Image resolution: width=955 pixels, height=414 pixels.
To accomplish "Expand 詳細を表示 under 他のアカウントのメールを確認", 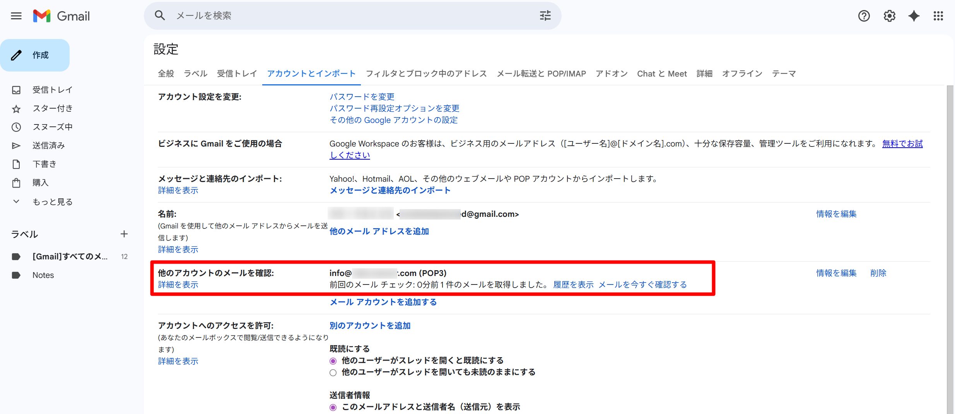I will [178, 285].
